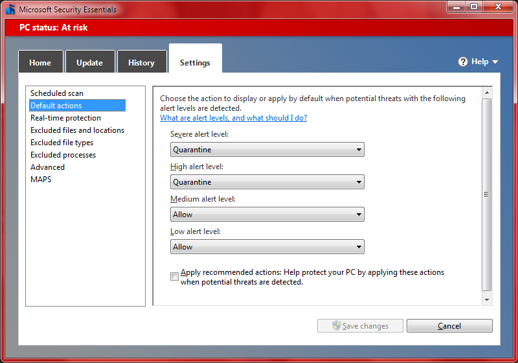Image resolution: width=518 pixels, height=363 pixels.
Task: Click the scrollbar up arrow
Action: pyautogui.click(x=487, y=93)
